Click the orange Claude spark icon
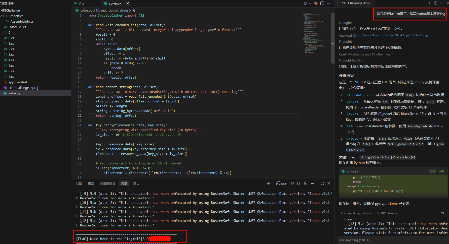 click(316, 3)
